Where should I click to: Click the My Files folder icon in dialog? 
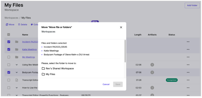(43, 74)
